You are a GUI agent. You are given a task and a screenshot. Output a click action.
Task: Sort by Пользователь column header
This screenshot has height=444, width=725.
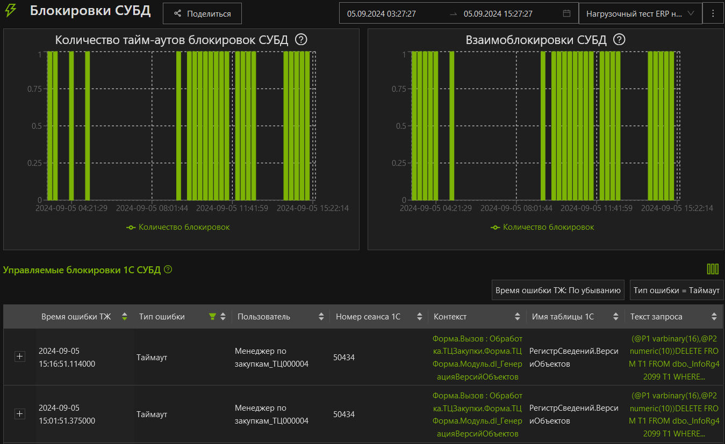263,317
